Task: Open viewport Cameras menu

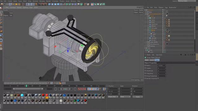Action: [13, 7]
